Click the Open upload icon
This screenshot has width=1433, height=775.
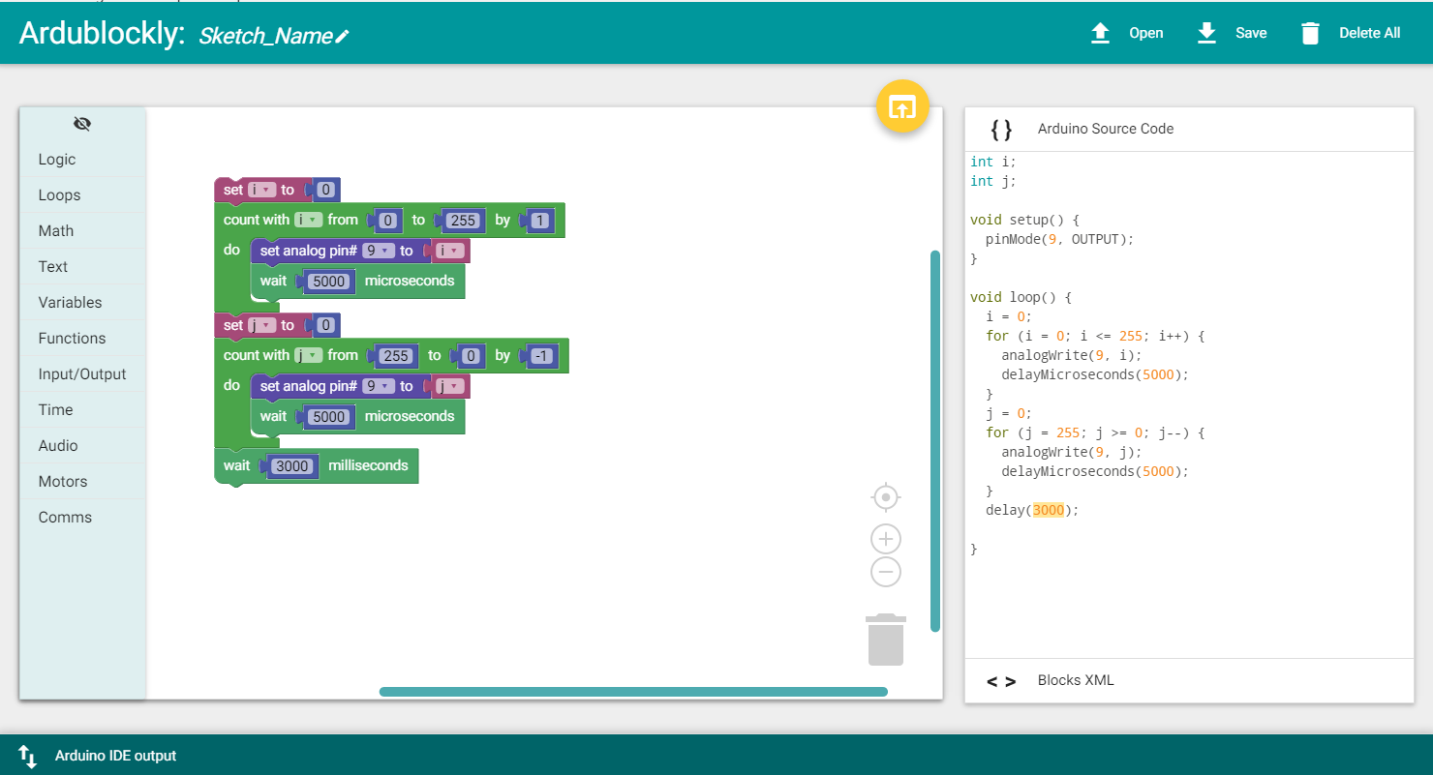click(x=1100, y=34)
